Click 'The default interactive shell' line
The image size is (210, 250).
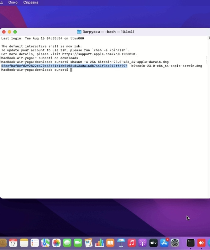(x=42, y=46)
